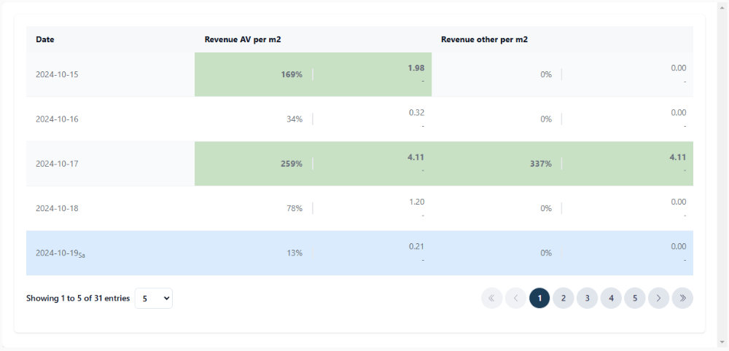
Task: Click the 169% green cell for 2024-10-15
Action: (291, 74)
